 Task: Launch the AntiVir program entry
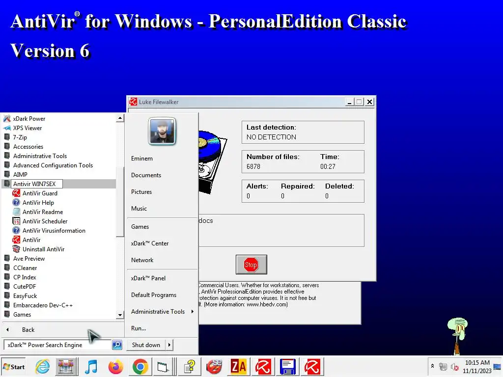(31, 240)
